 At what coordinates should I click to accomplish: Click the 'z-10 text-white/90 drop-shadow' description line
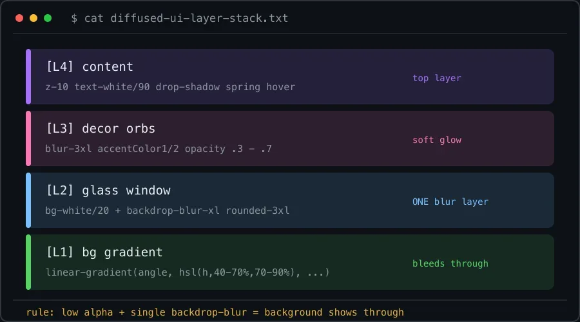[170, 87]
